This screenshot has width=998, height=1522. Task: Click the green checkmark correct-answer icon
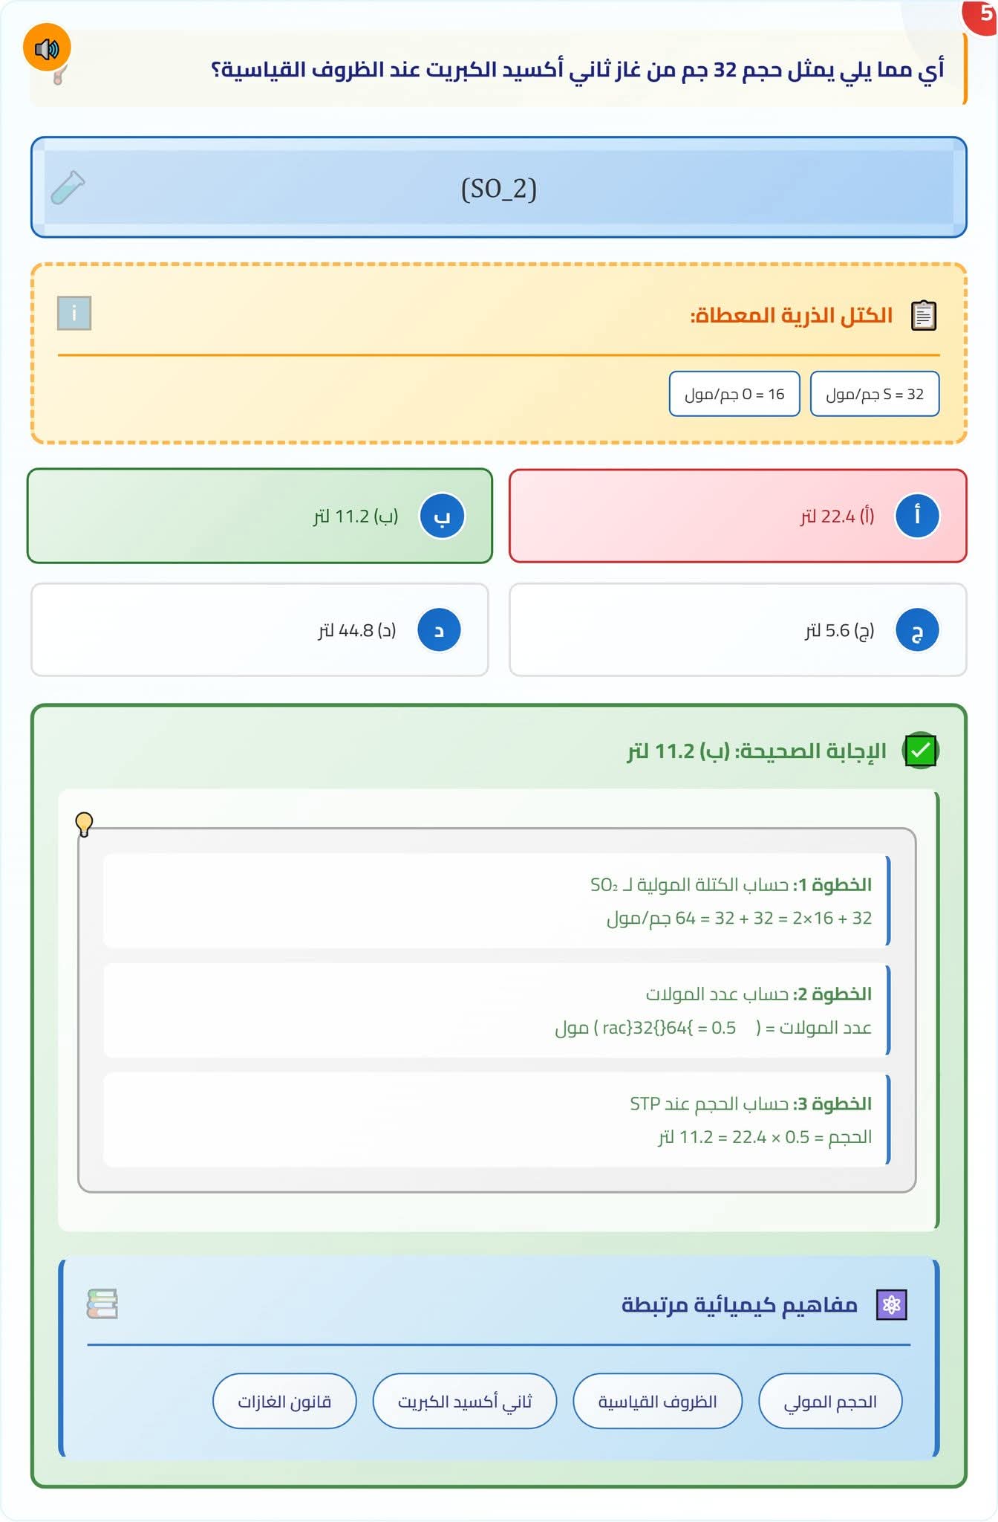pos(920,751)
